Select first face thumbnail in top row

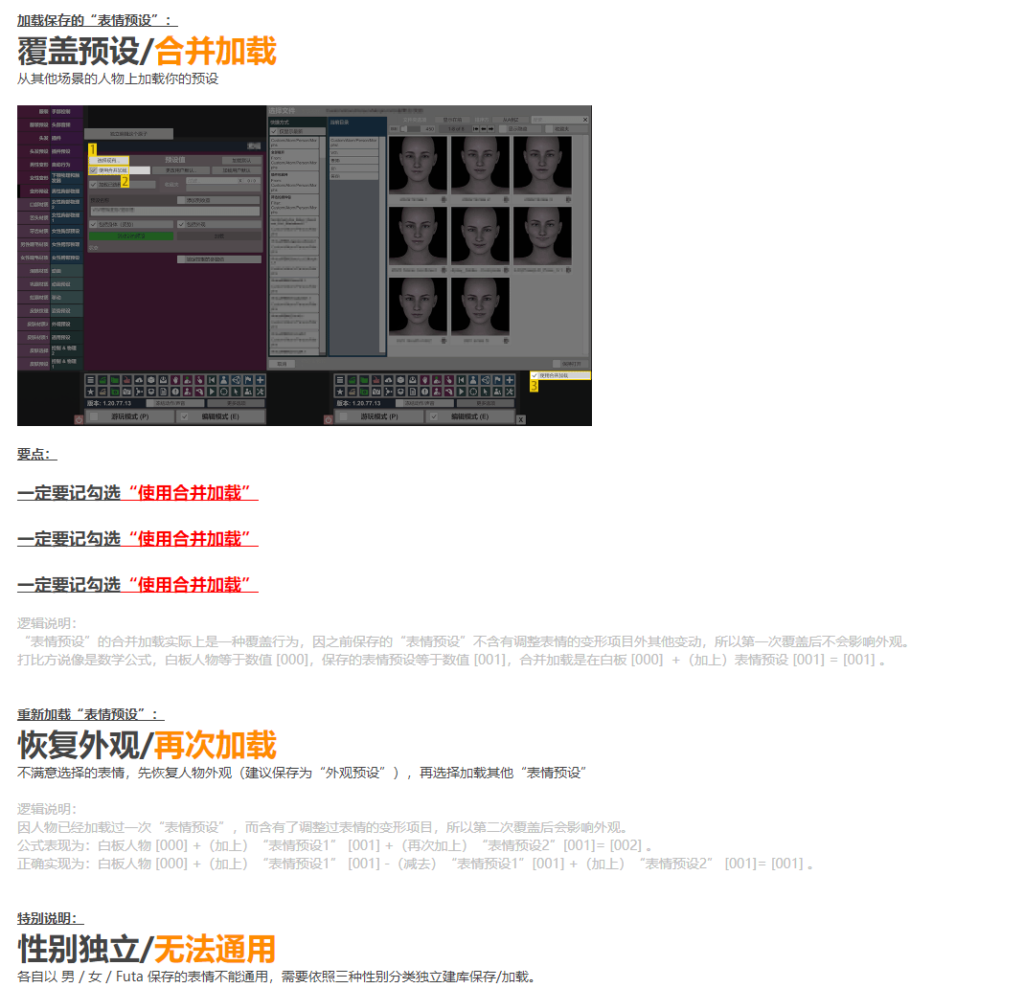[x=418, y=165]
